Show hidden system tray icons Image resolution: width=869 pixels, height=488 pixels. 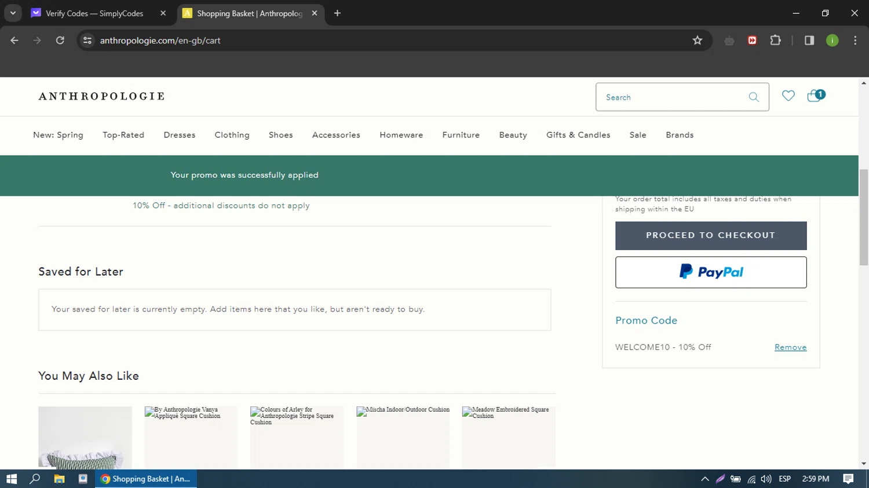coord(704,479)
